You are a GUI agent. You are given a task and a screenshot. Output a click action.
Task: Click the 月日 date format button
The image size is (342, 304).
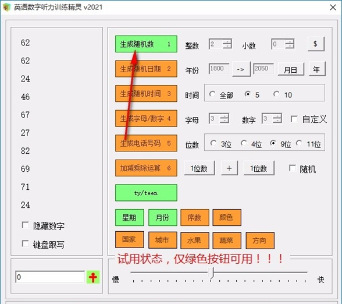(291, 69)
